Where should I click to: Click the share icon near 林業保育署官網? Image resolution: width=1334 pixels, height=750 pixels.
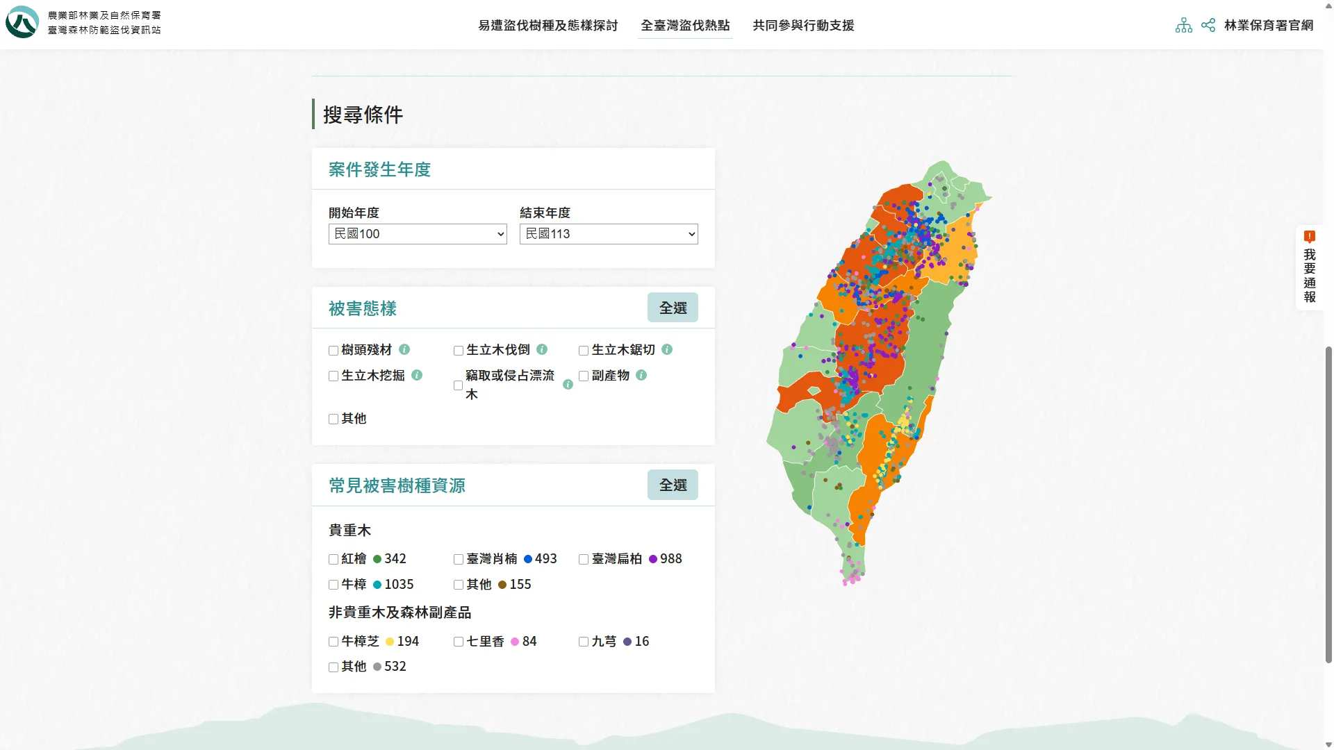[1208, 25]
